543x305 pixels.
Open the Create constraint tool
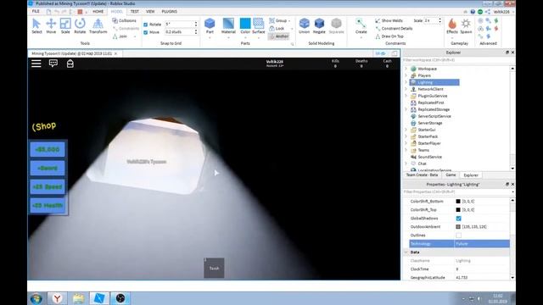tap(361, 26)
